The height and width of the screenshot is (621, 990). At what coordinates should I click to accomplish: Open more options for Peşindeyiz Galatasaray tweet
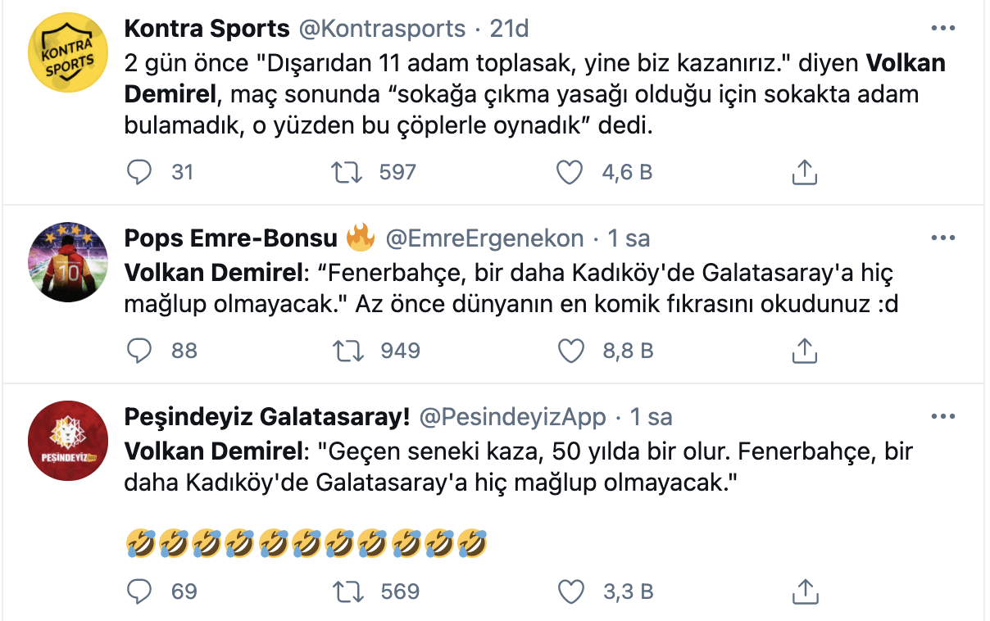[944, 417]
